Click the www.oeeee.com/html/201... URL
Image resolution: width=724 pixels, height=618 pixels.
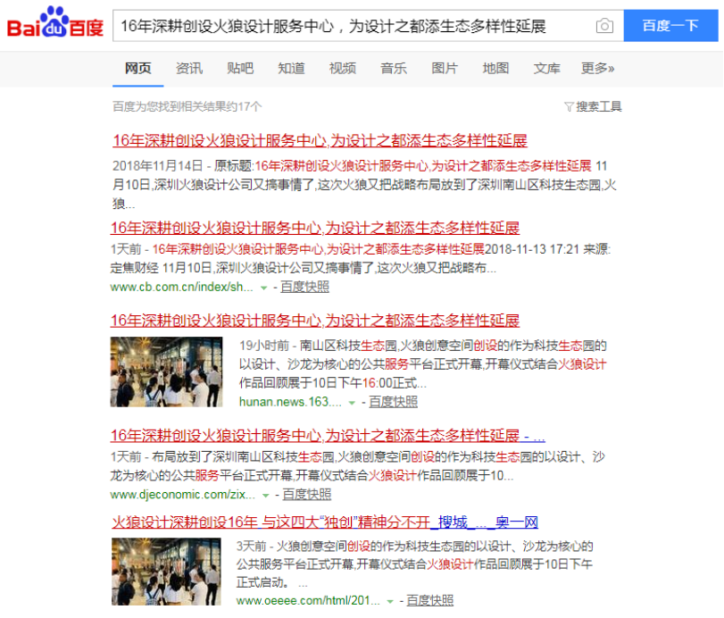point(308,600)
